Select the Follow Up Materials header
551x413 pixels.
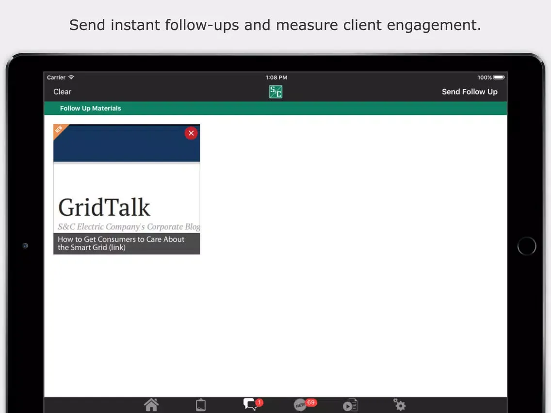click(90, 109)
